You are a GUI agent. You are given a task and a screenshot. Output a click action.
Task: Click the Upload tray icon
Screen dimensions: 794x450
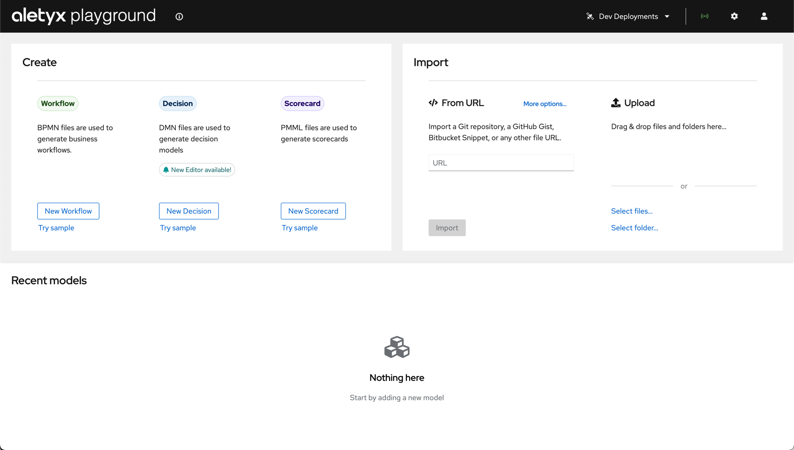coord(615,103)
